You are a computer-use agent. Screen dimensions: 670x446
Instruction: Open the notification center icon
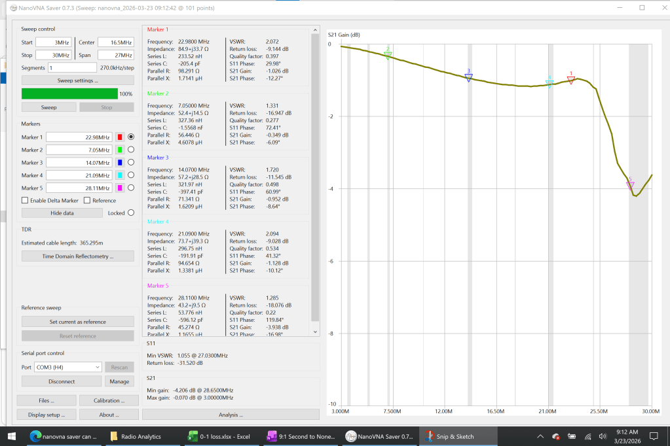(x=655, y=436)
